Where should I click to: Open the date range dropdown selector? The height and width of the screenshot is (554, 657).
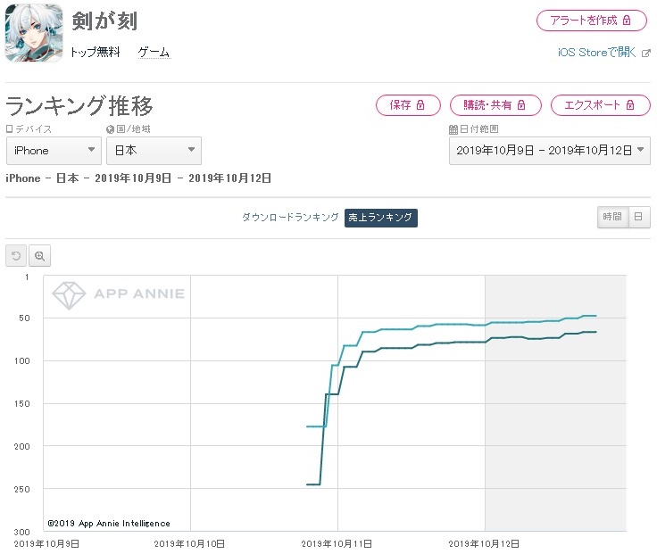[x=550, y=151]
